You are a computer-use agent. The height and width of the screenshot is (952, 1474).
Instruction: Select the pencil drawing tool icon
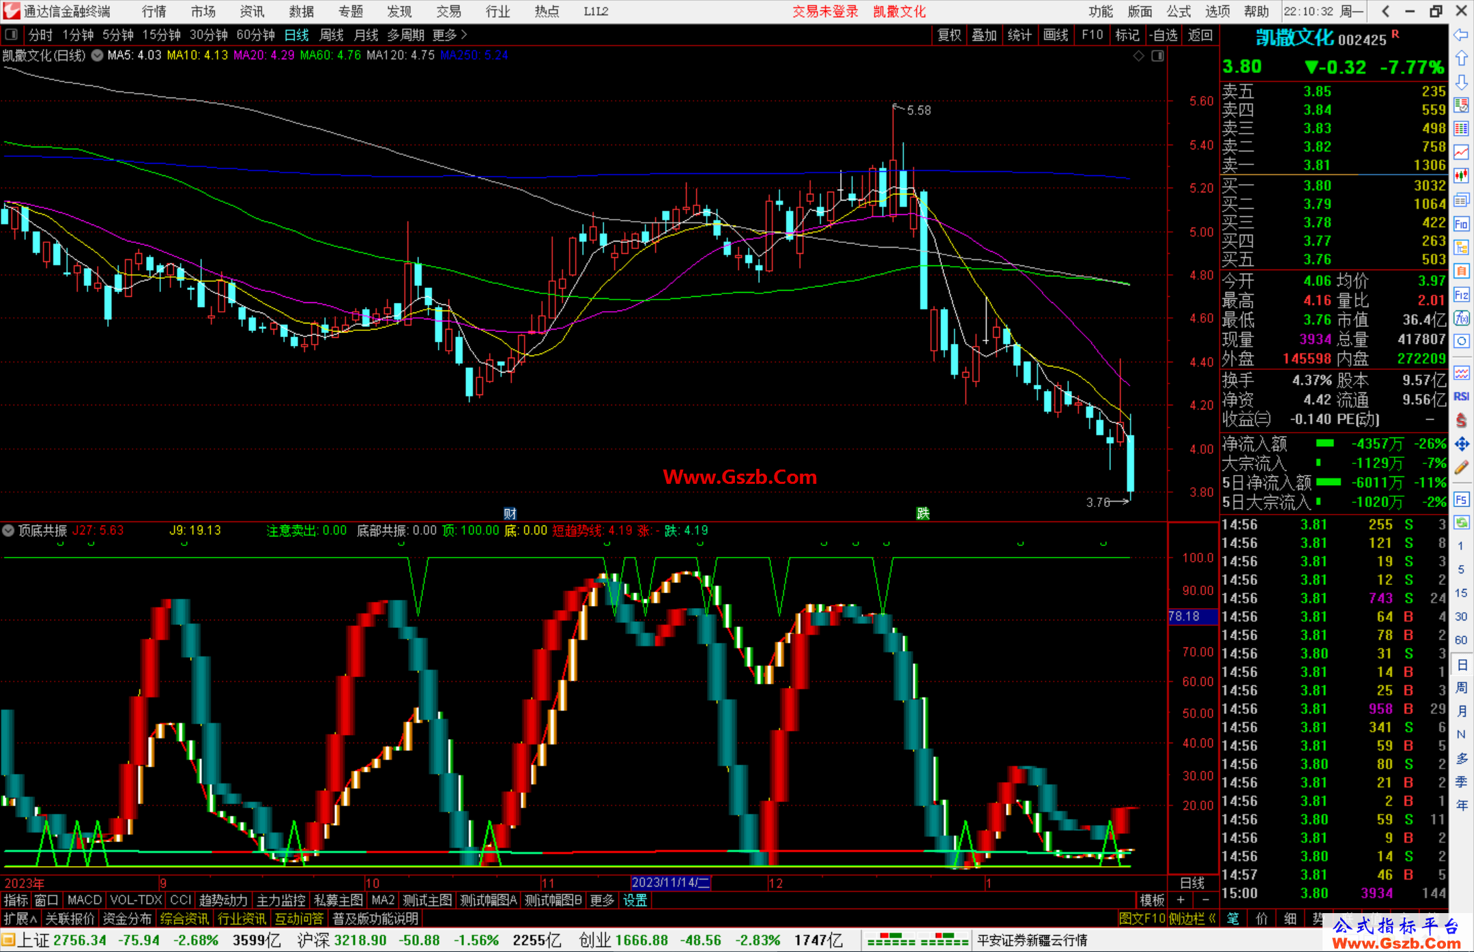pos(1461,467)
